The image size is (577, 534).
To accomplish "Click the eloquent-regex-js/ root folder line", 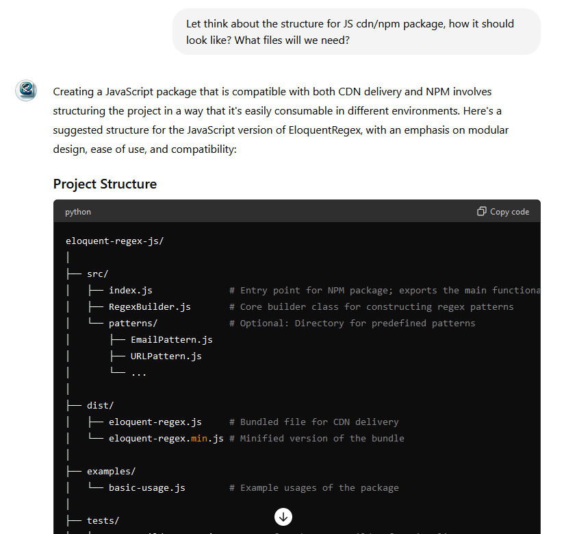I will click(114, 241).
